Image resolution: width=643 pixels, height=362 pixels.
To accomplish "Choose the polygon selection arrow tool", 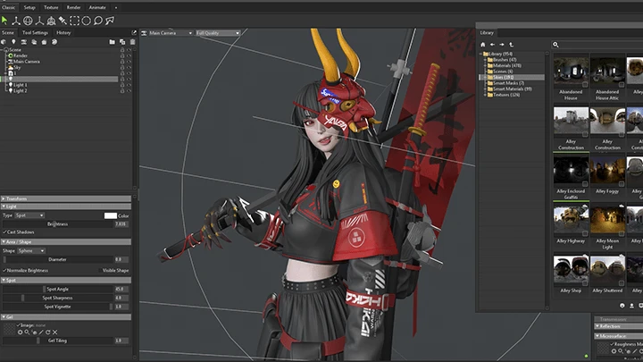I will click(110, 20).
